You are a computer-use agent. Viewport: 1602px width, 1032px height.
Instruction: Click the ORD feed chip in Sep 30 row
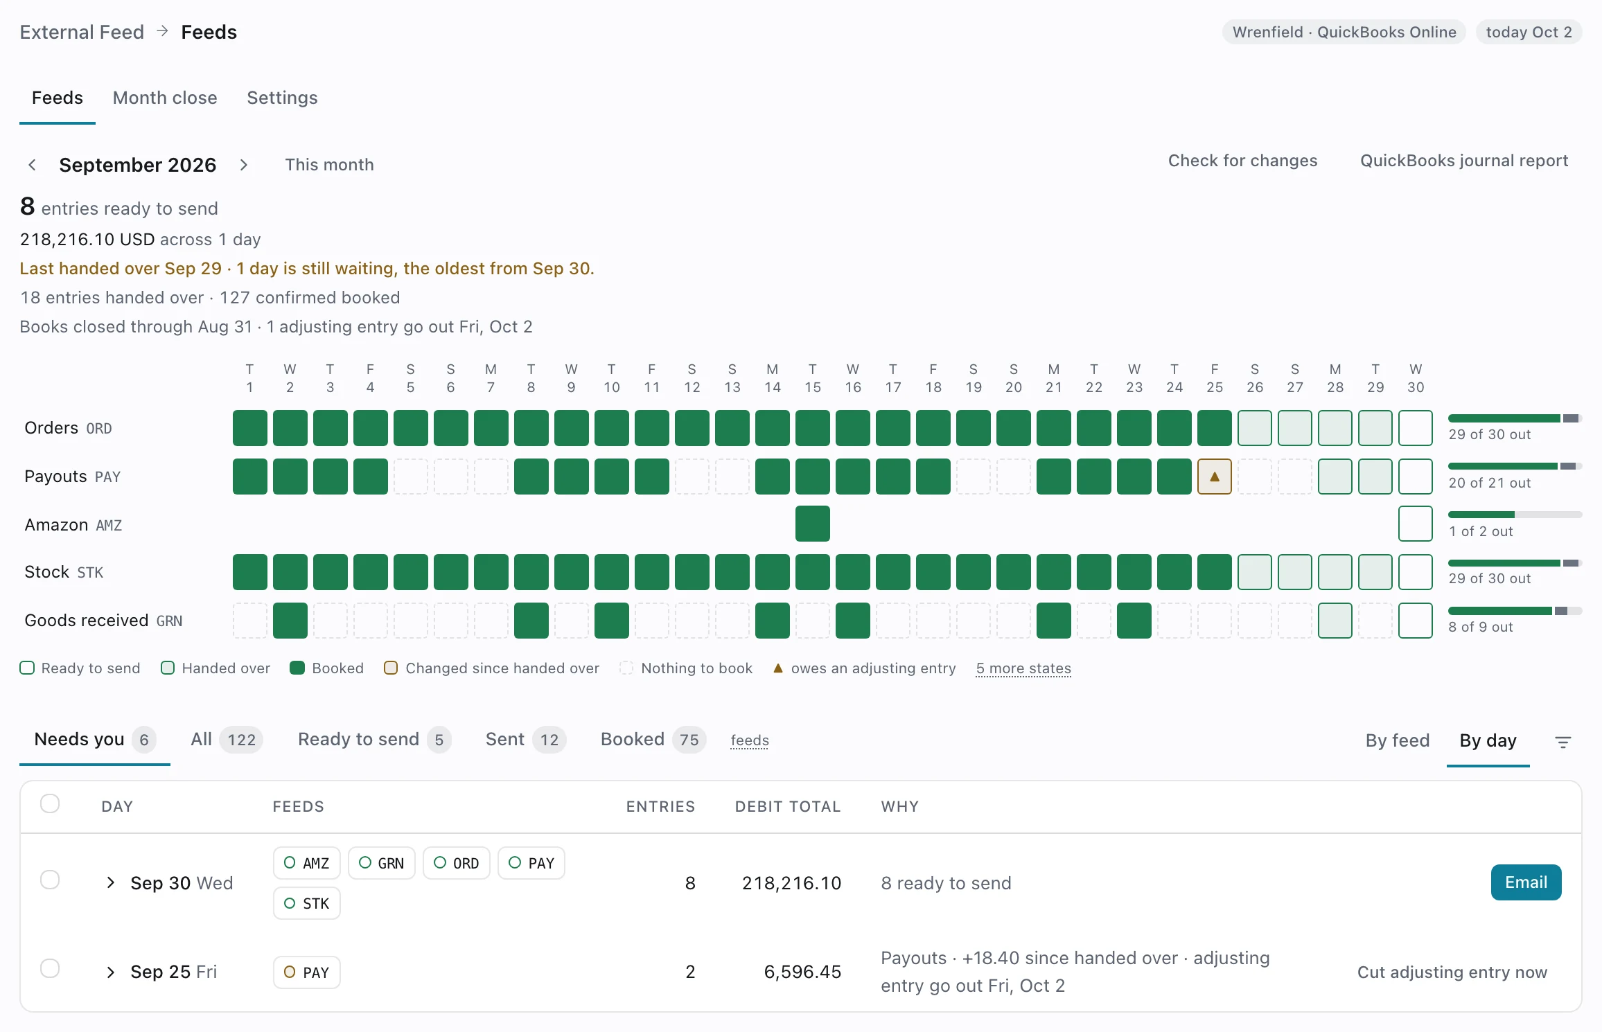[456, 863]
